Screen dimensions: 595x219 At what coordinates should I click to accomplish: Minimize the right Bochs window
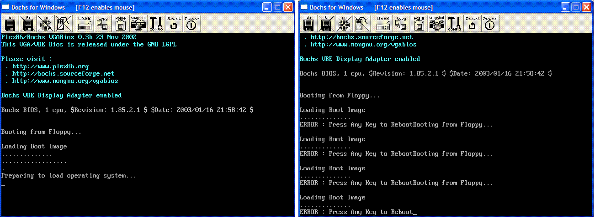[565, 7]
